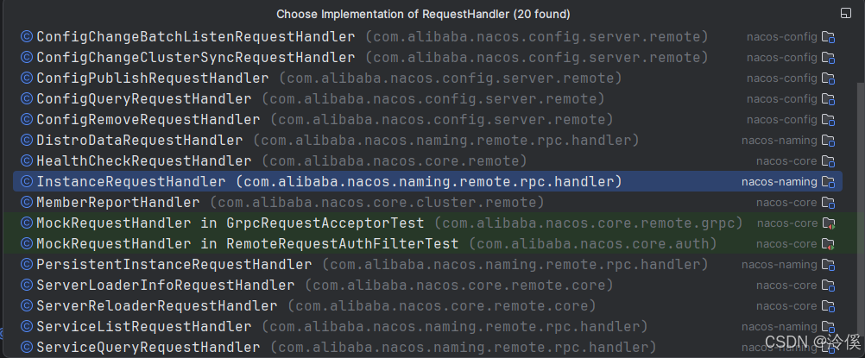
Task: Click test module icon on RemoteRequestAuthFilterTest row
Action: coord(828,244)
